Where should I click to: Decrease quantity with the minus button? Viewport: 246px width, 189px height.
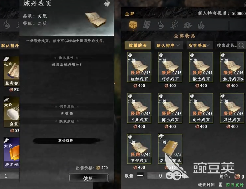click(x=140, y=176)
